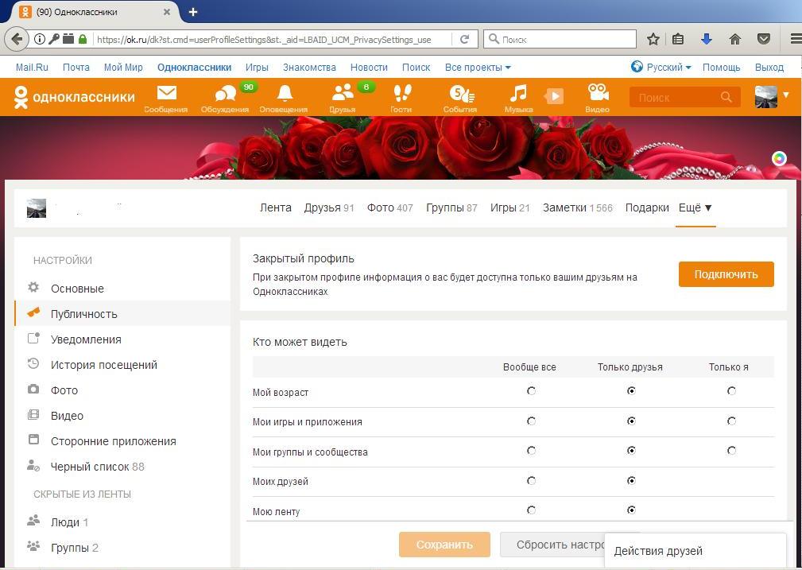Open the bookmarks list icon
The image size is (802, 570).
[x=678, y=40]
